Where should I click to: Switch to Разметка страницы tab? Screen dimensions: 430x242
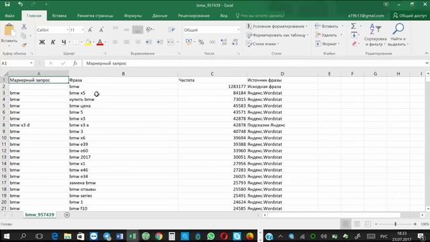tap(95, 15)
